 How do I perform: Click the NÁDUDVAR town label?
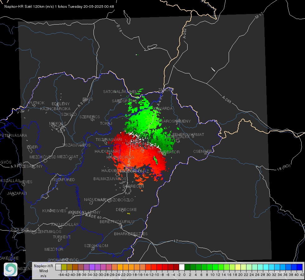[x=95, y=200]
